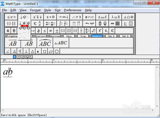Open the Preferences menu
Screen dimensions: 160x118
73,10
